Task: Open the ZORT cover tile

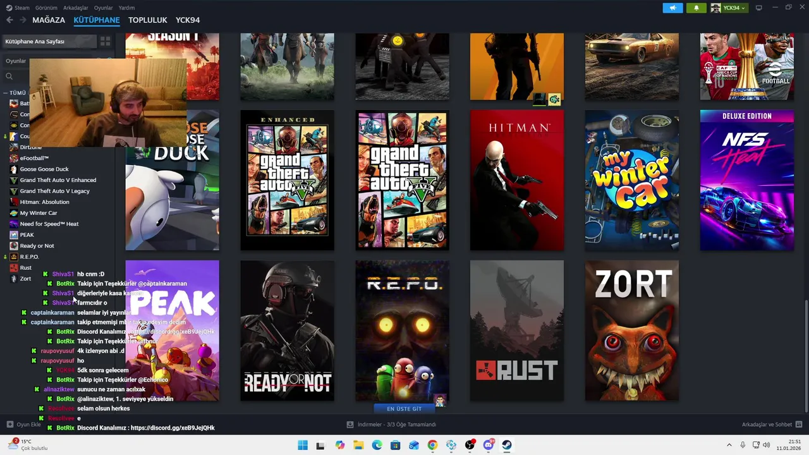Action: (632, 331)
